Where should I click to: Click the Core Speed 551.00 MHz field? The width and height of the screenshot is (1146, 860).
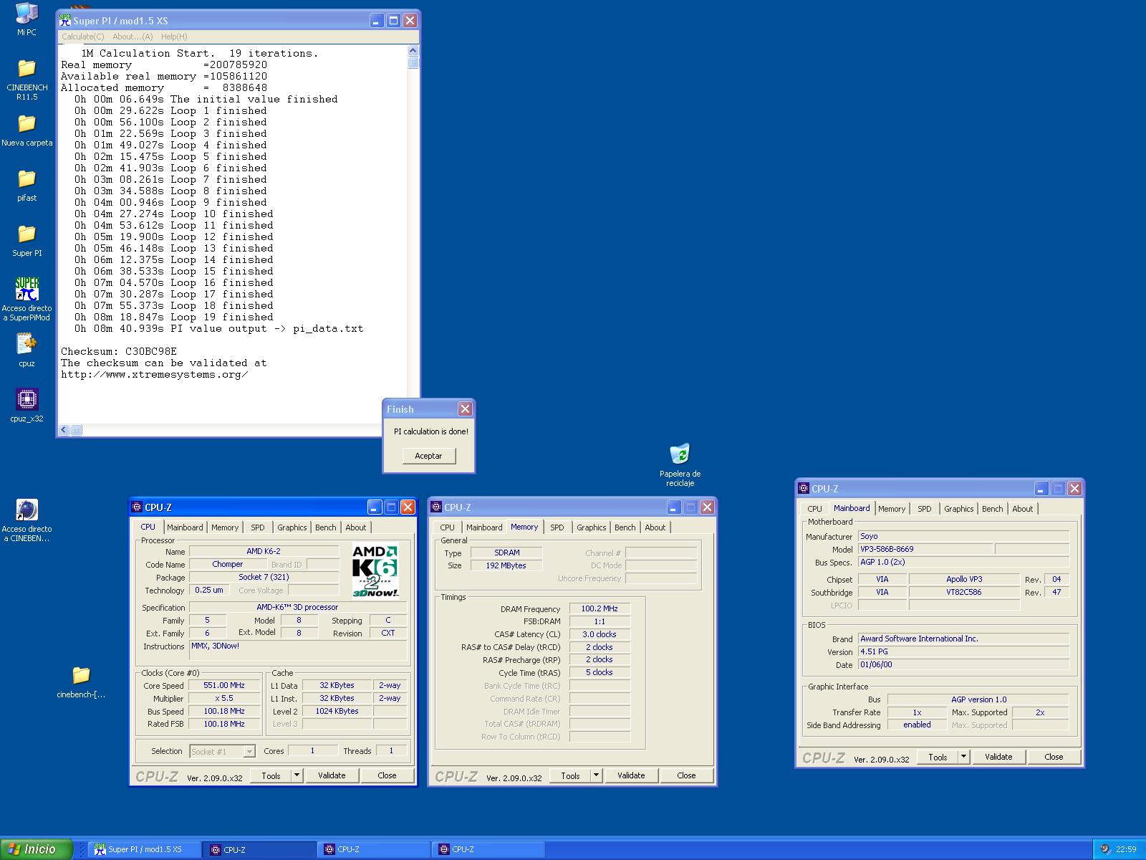coord(224,686)
